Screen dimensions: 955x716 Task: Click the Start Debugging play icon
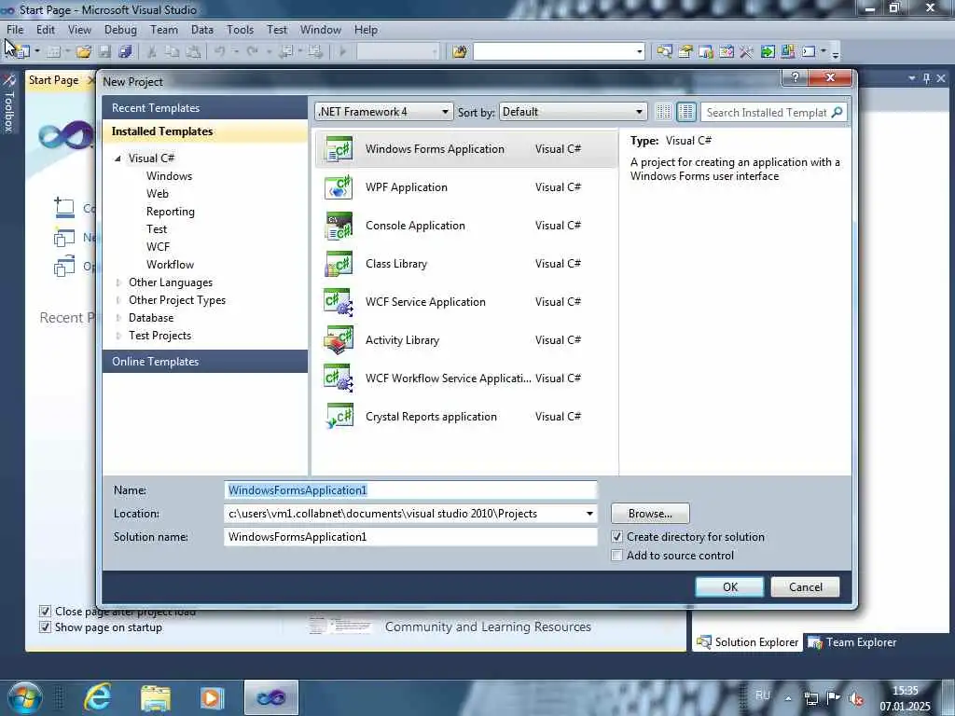[342, 52]
